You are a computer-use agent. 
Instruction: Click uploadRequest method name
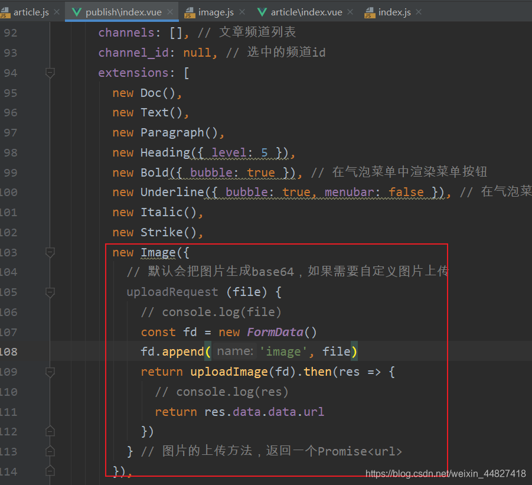172,292
